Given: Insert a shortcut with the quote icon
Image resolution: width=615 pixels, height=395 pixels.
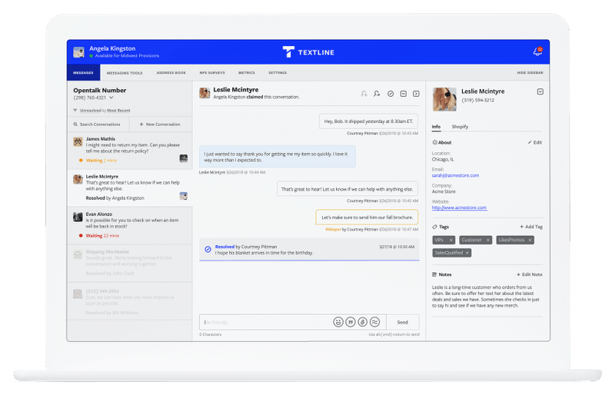Looking at the screenshot, I should 350,322.
